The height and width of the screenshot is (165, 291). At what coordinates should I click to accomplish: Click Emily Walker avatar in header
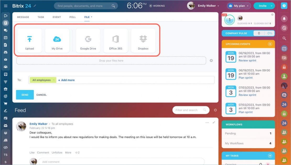coord(191,6)
